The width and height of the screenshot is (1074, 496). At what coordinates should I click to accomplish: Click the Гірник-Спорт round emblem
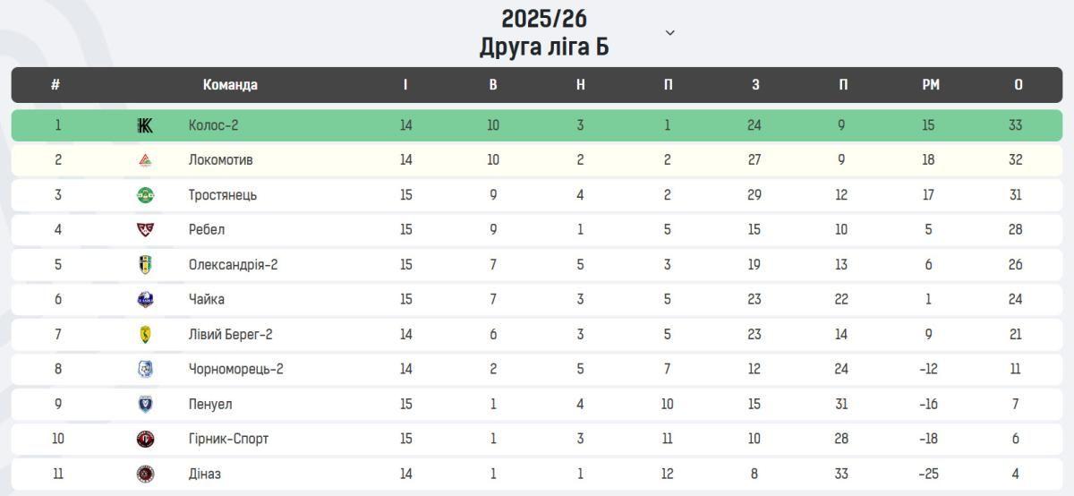145,439
